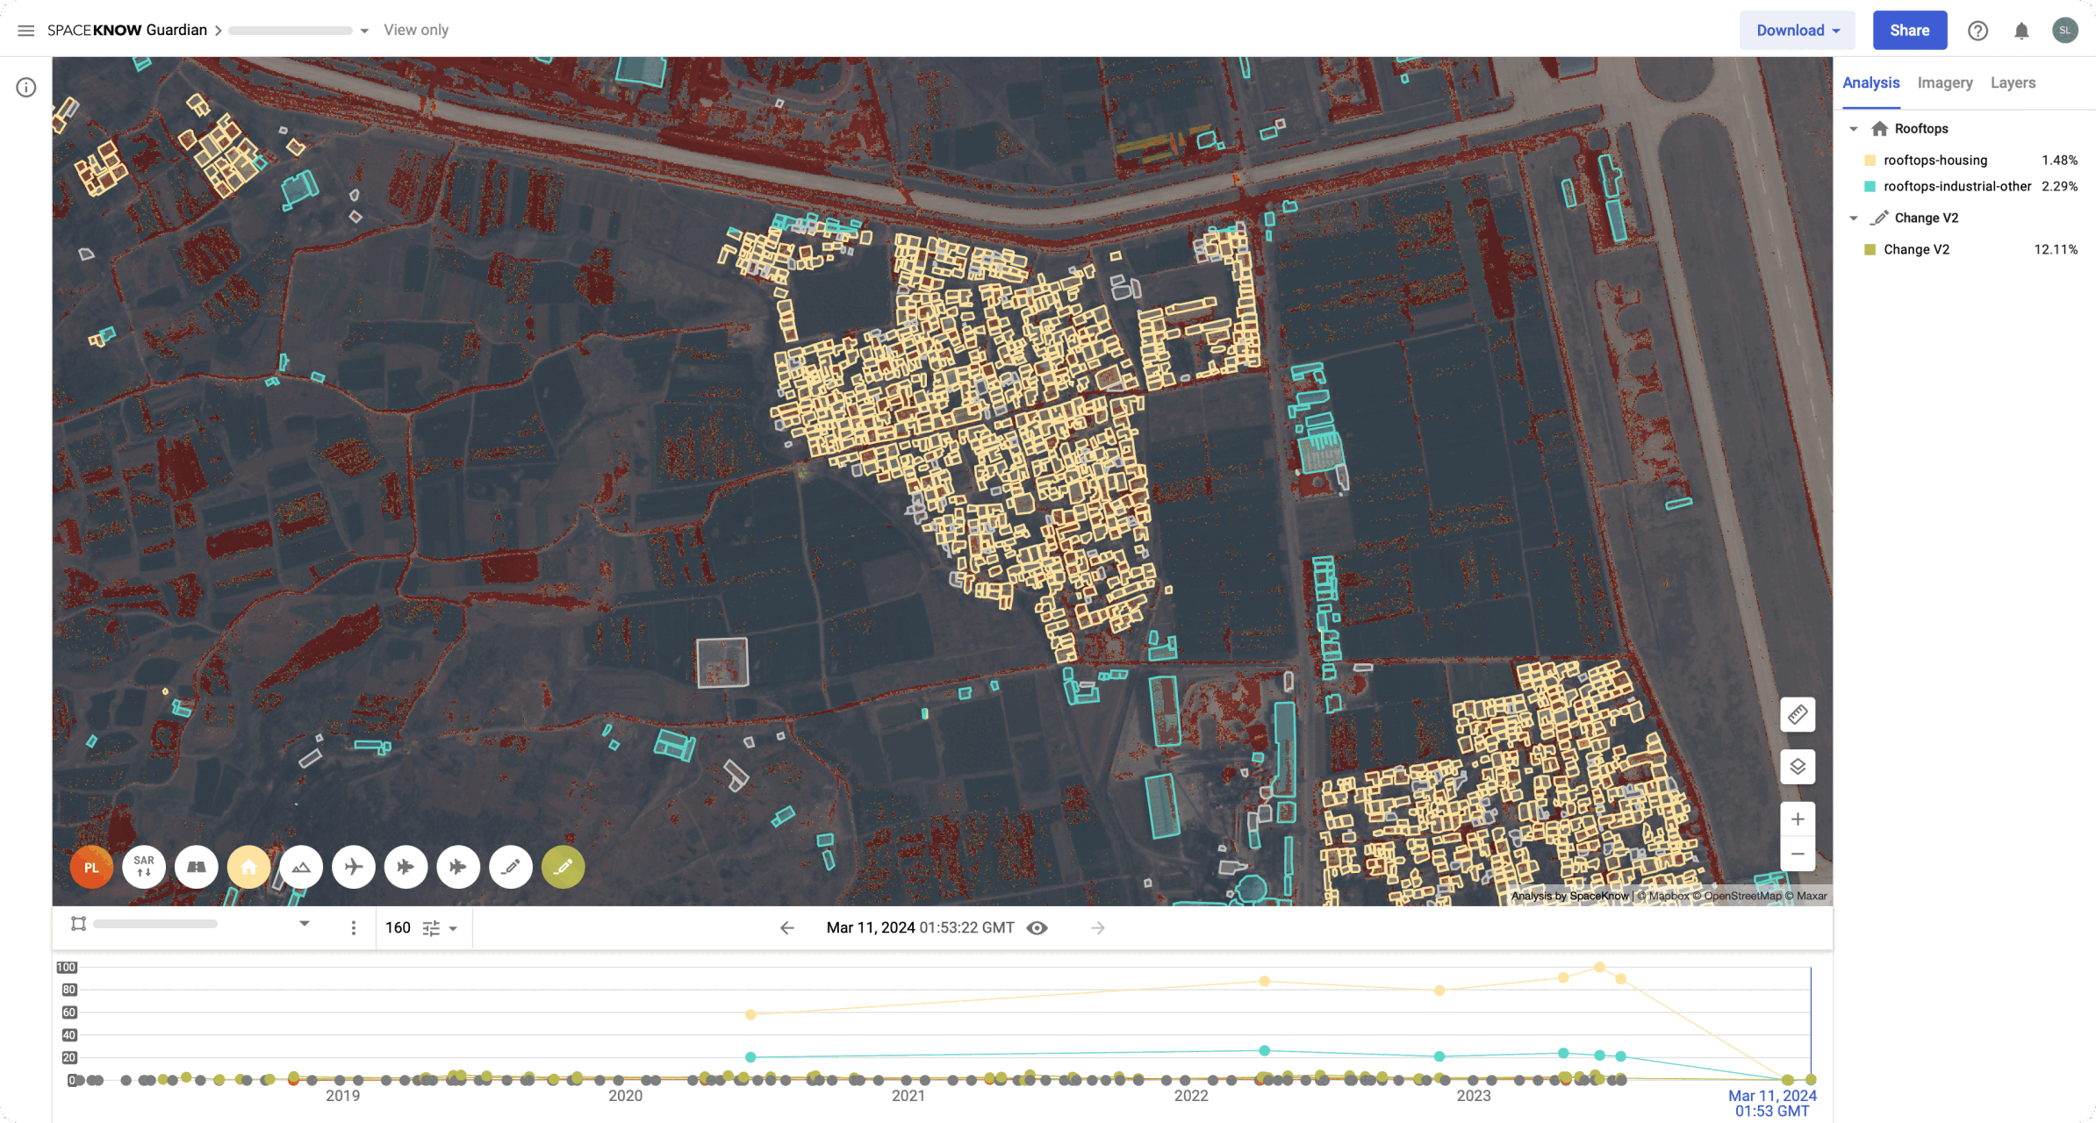Click the layers icon above the zoom controls

coord(1798,767)
